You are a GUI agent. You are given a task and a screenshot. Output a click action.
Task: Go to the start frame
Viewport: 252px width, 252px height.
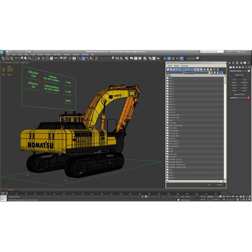(x=224, y=197)
